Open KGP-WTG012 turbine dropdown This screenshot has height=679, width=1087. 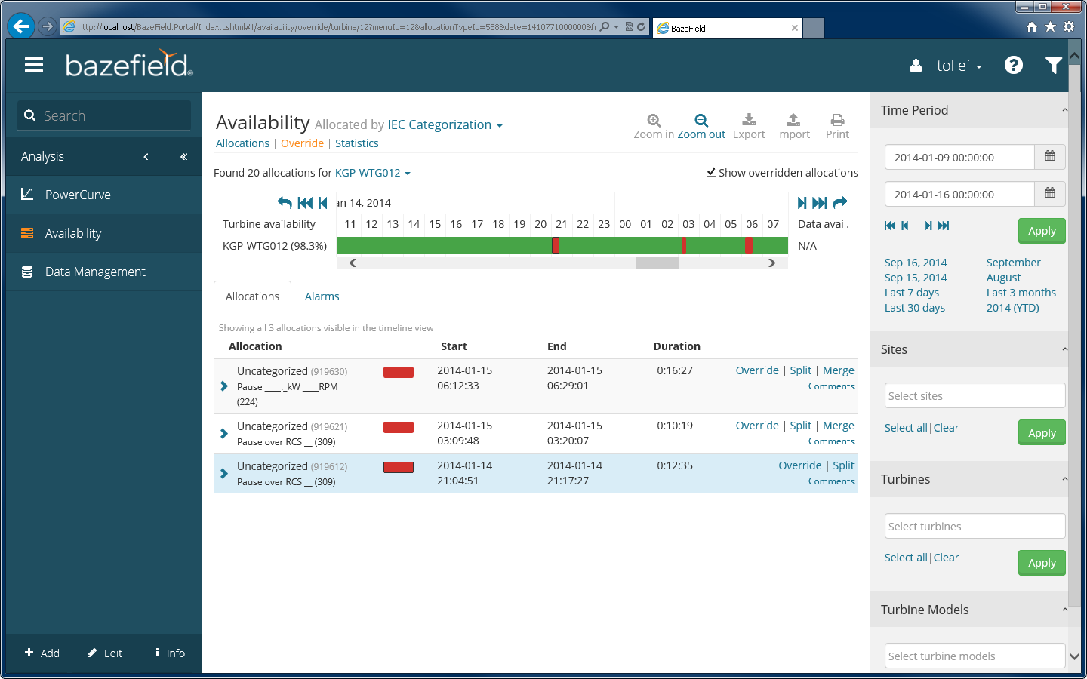coord(373,173)
